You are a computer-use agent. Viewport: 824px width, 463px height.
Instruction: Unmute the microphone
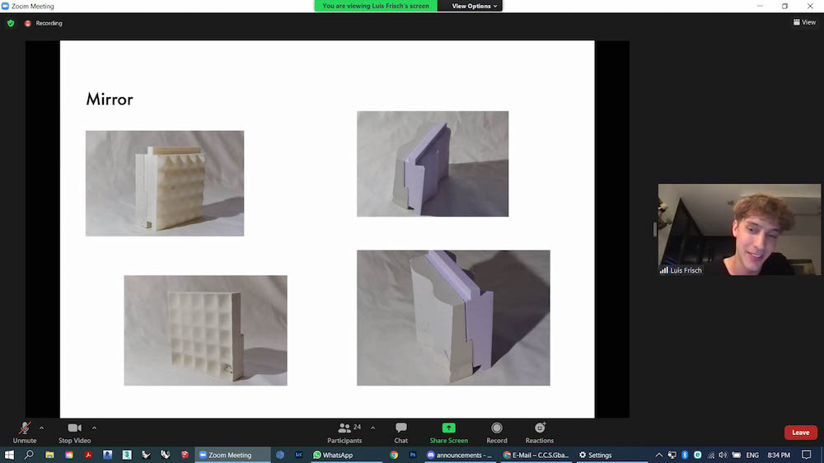point(25,432)
